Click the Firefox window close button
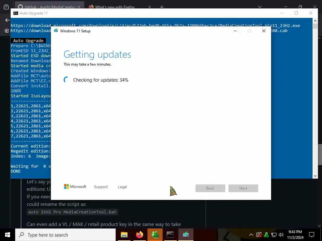 tap(315, 6)
